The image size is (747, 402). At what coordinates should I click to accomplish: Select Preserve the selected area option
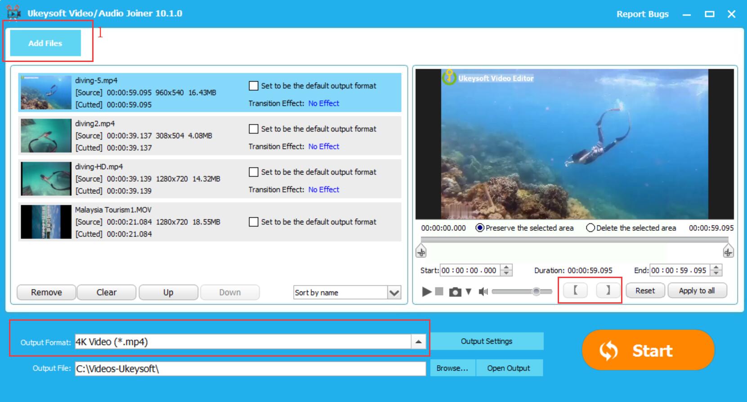click(x=524, y=228)
